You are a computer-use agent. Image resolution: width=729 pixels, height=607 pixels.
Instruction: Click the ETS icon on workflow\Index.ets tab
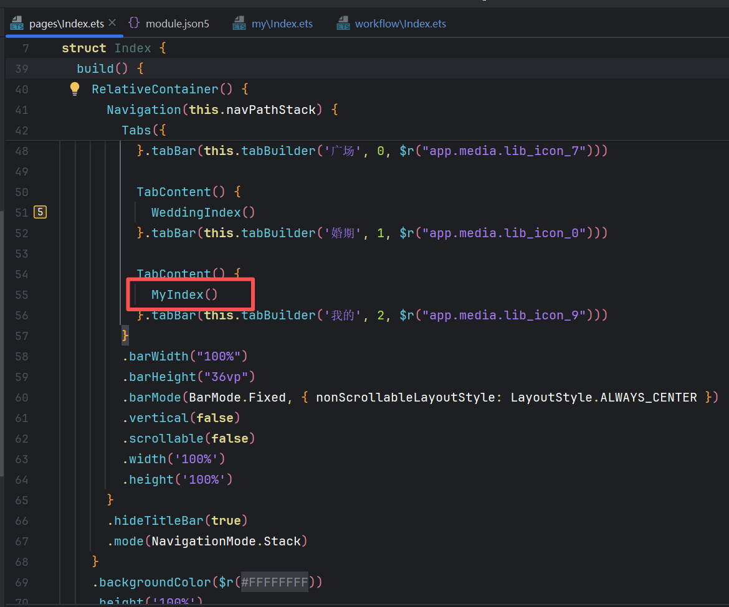coord(343,24)
